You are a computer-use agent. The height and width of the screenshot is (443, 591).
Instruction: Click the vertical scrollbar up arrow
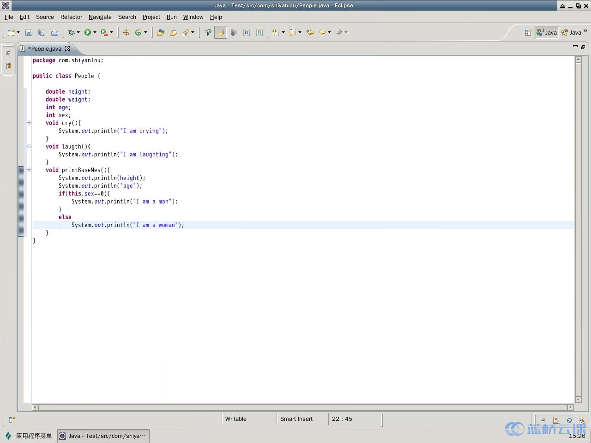(x=578, y=60)
